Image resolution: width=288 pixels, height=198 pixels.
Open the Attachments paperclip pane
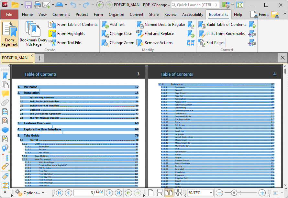(x=5, y=103)
